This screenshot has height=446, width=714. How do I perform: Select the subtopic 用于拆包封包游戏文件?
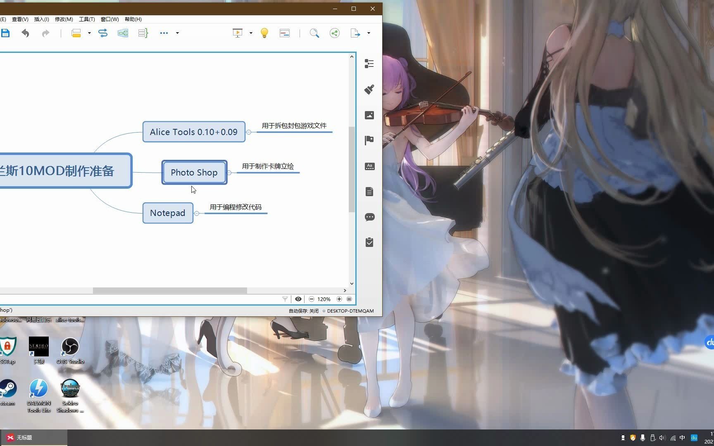(x=294, y=126)
